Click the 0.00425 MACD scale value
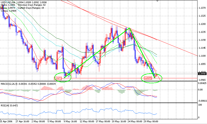Viewport: 207px width, 124px height. pos(202,83)
